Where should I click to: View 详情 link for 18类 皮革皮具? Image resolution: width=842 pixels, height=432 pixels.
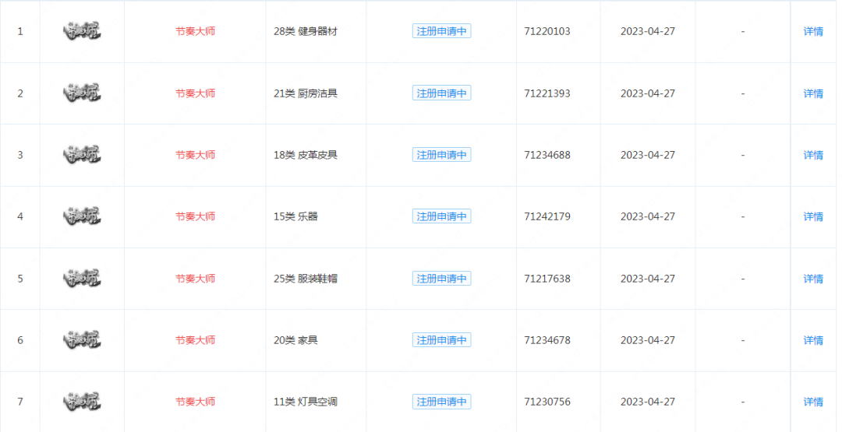pyautogui.click(x=813, y=155)
